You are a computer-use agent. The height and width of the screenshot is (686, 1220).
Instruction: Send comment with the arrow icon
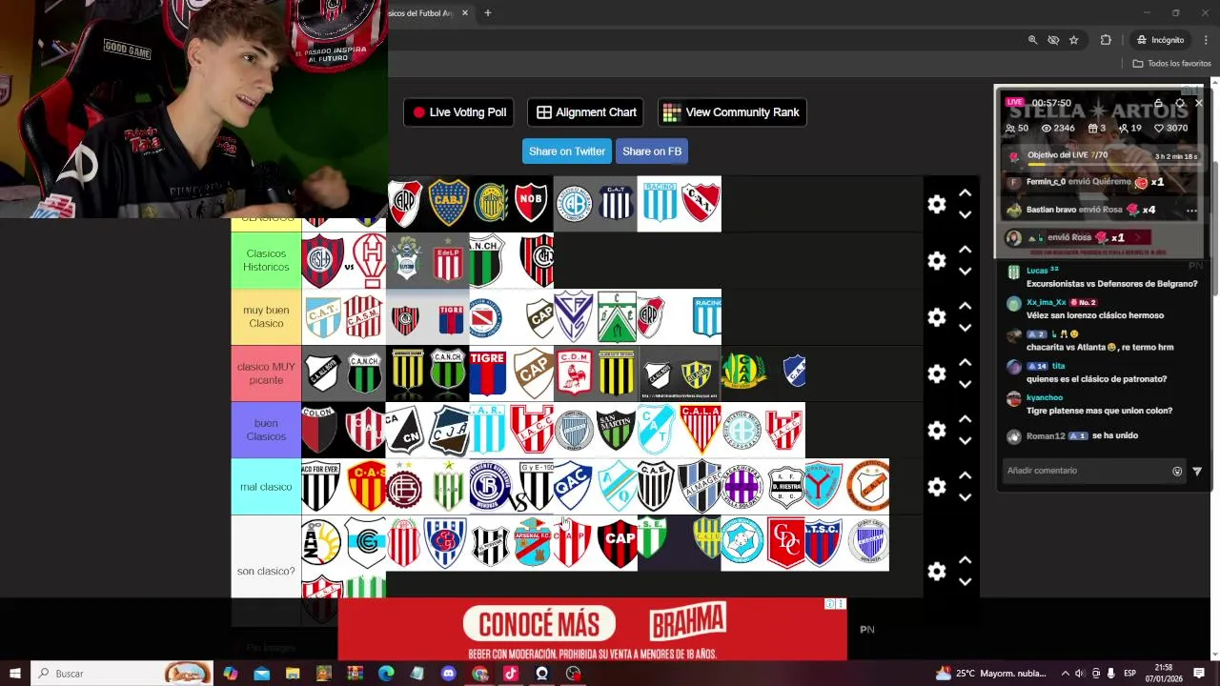(x=1197, y=471)
